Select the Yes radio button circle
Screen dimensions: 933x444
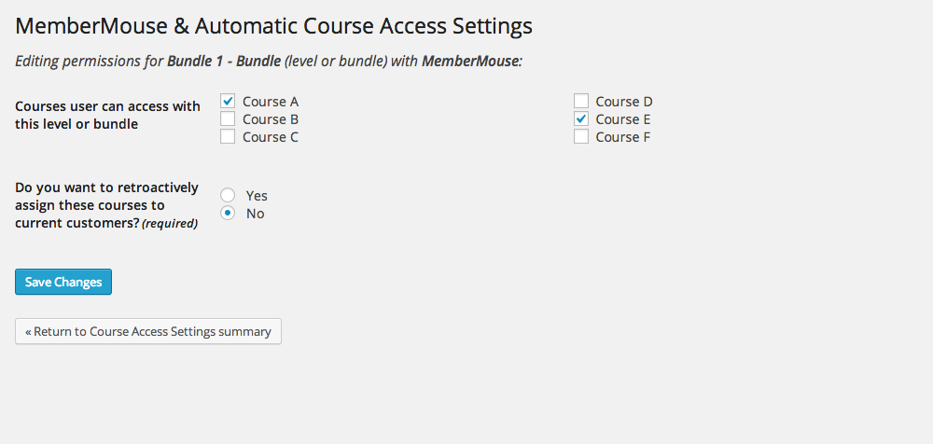coord(228,195)
